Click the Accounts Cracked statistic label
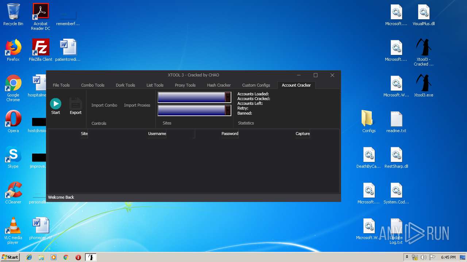 point(254,99)
